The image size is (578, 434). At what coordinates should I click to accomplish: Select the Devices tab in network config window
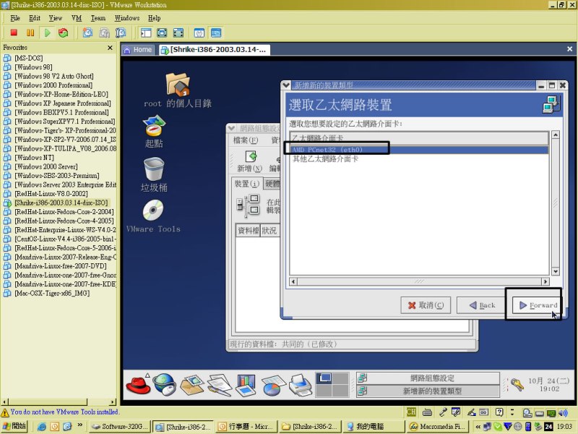[246, 184]
